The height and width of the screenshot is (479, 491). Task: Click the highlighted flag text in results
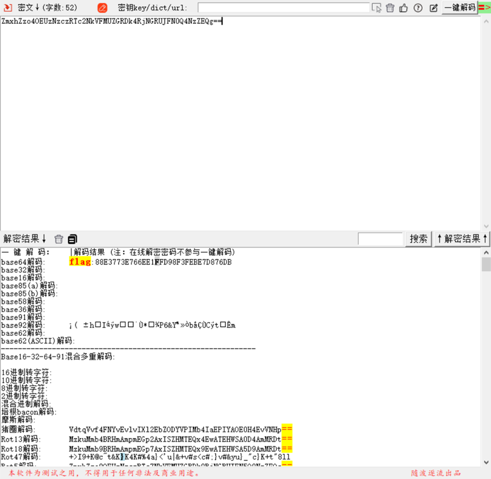point(80,262)
